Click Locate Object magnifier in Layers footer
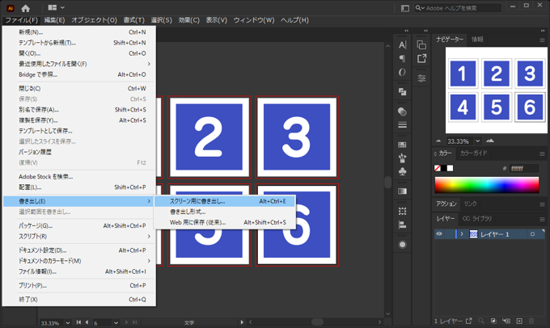This screenshot has height=328, width=550. 481,321
